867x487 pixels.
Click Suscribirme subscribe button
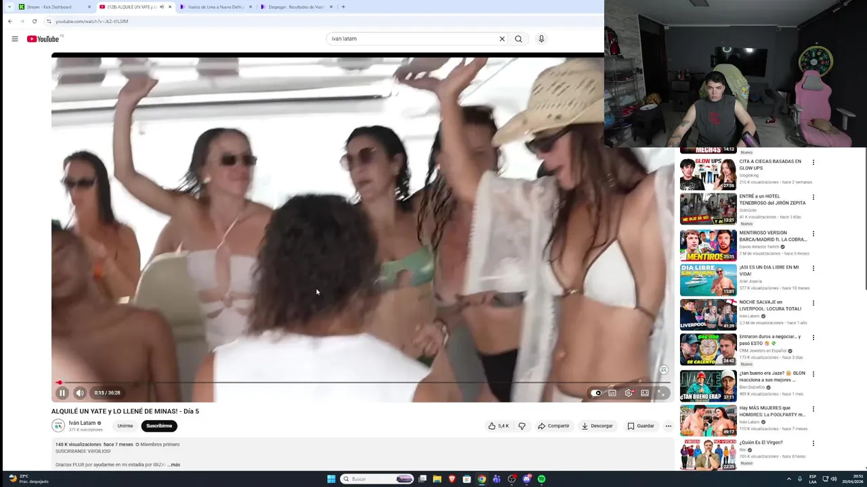[159, 426]
